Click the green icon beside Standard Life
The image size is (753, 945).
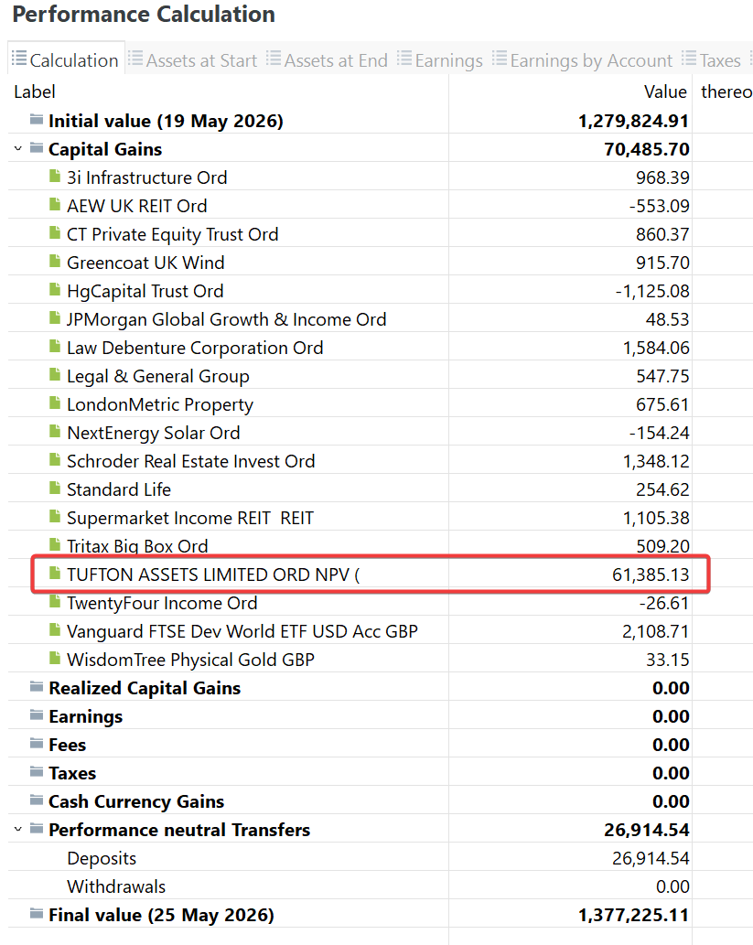55,488
